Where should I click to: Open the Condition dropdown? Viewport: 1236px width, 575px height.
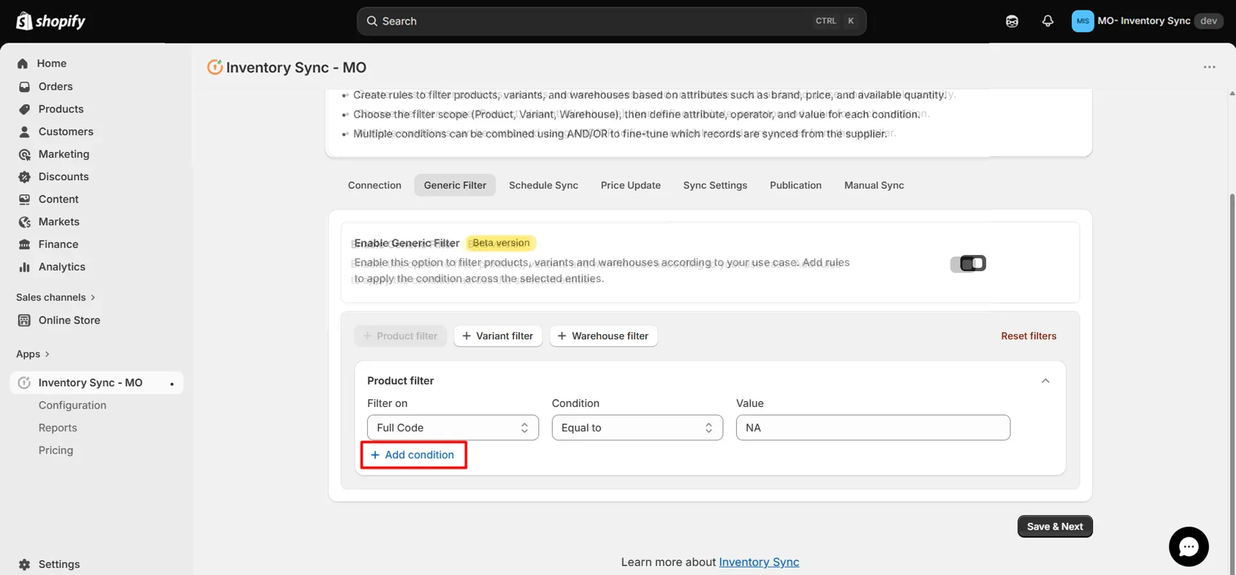coord(637,428)
